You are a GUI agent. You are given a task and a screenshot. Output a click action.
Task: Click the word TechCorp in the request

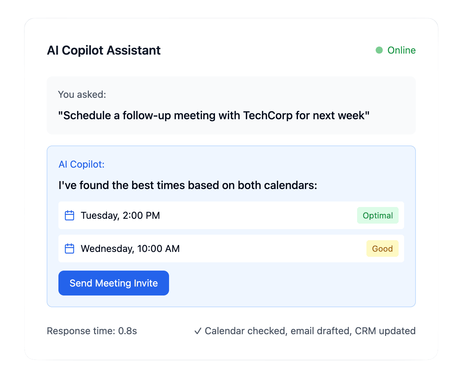tap(268, 115)
